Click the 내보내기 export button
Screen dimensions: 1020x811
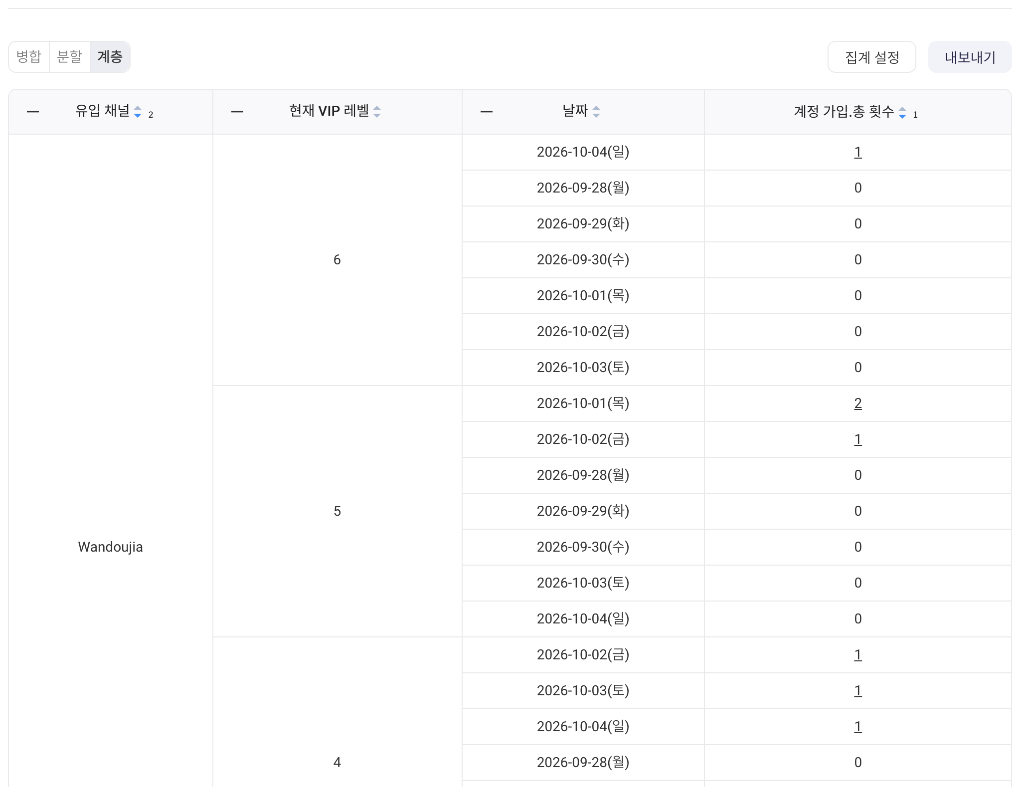coord(970,57)
